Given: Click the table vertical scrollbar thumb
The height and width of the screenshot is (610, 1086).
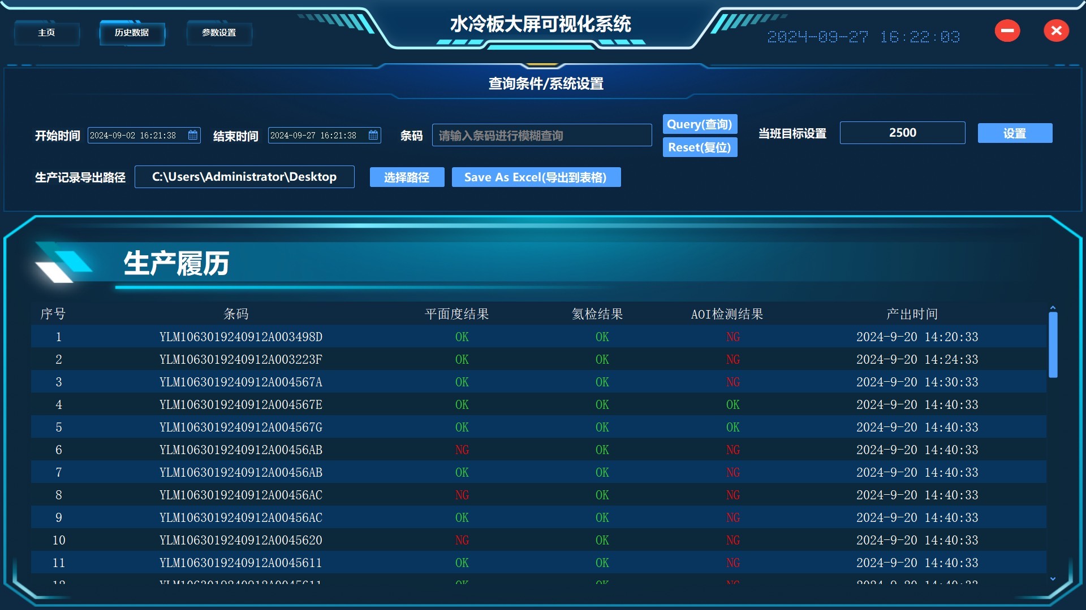Looking at the screenshot, I should (x=1053, y=345).
